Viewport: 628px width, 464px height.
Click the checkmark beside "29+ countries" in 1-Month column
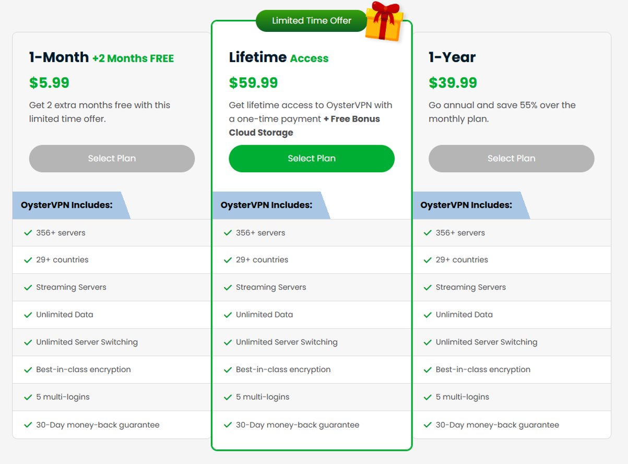28,259
